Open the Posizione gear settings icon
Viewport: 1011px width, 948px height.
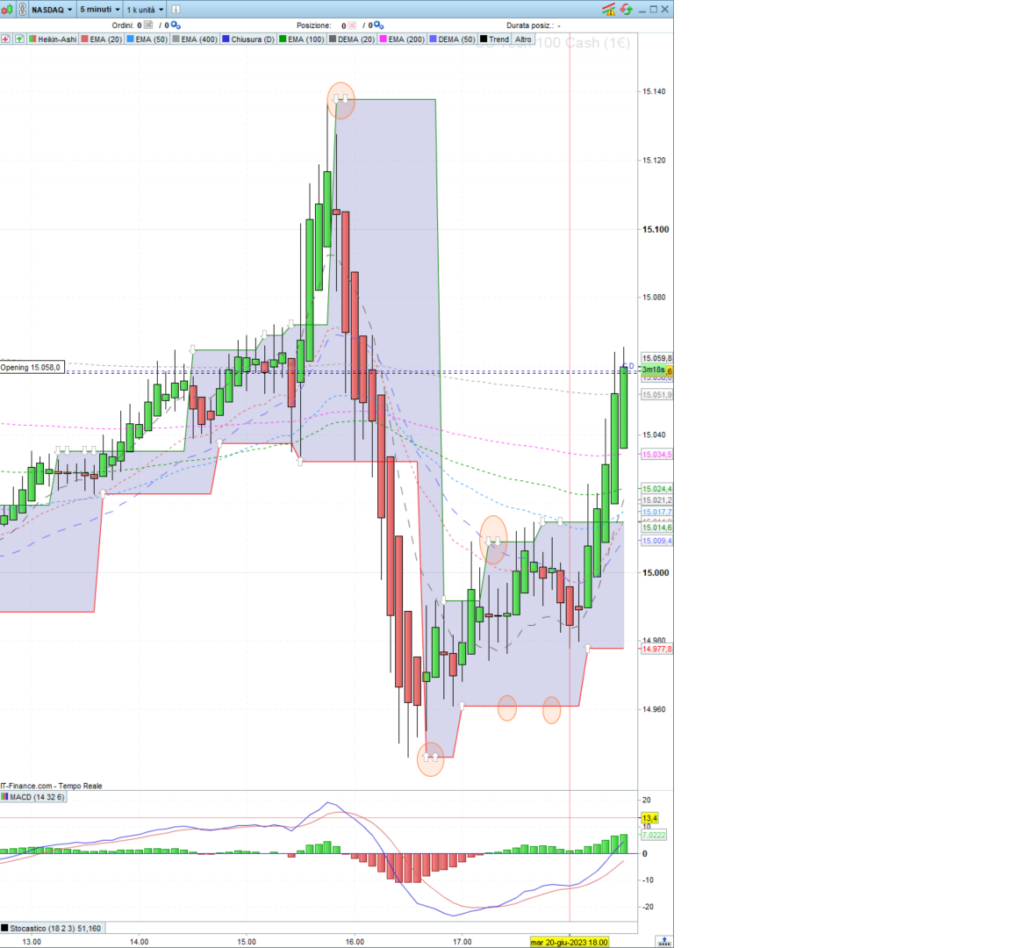click(x=378, y=25)
